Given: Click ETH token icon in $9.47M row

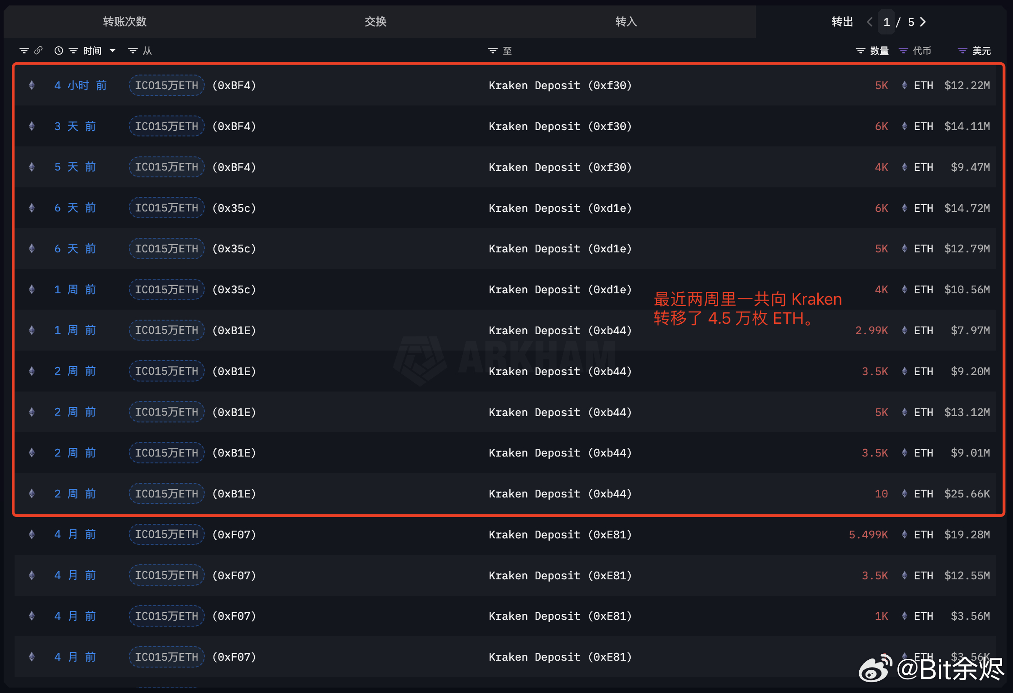Looking at the screenshot, I should pos(905,167).
